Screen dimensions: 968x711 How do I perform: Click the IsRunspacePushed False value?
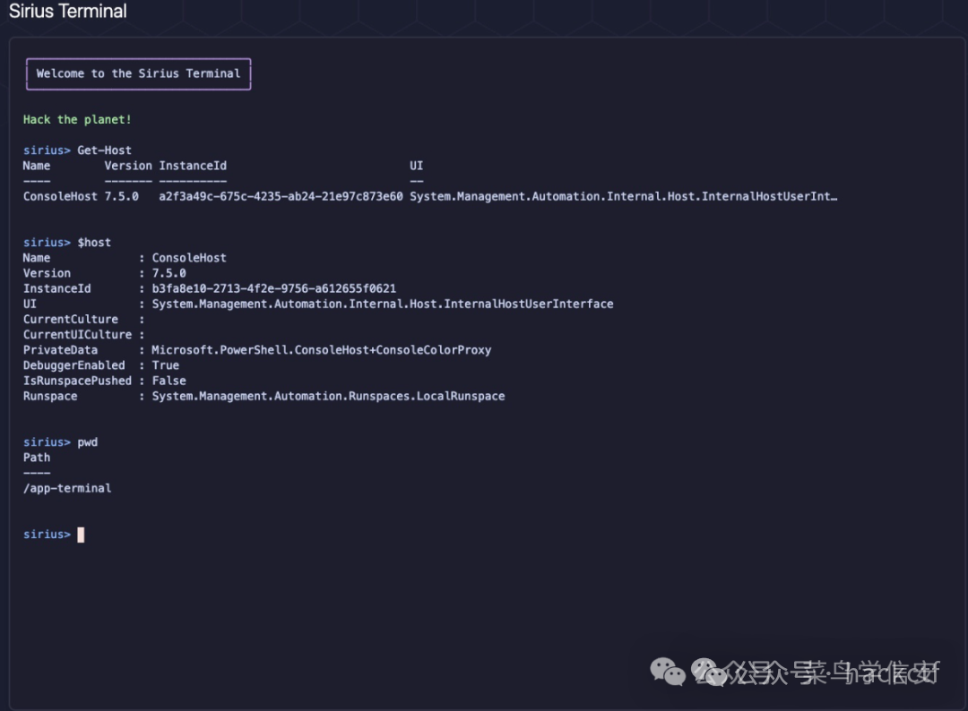tap(169, 381)
